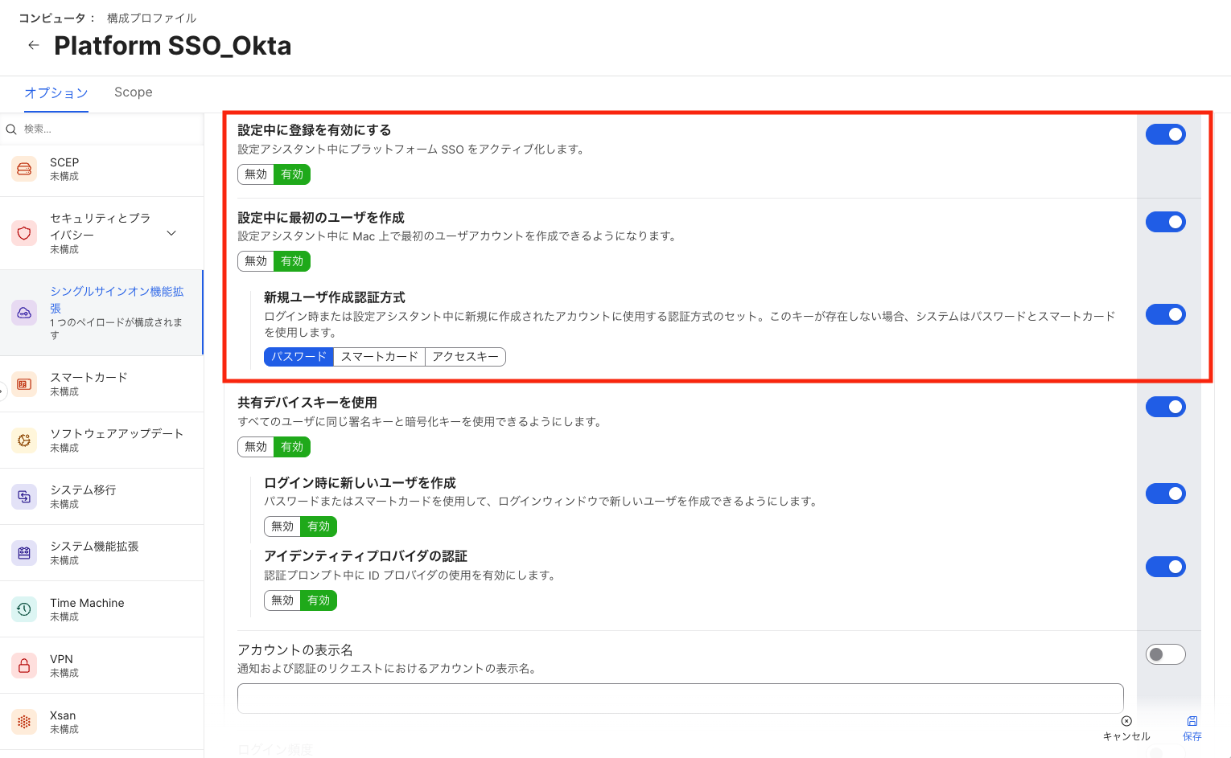Image resolution: width=1231 pixels, height=758 pixels.
Task: Click the Security and Privacy shield icon
Action: click(24, 233)
